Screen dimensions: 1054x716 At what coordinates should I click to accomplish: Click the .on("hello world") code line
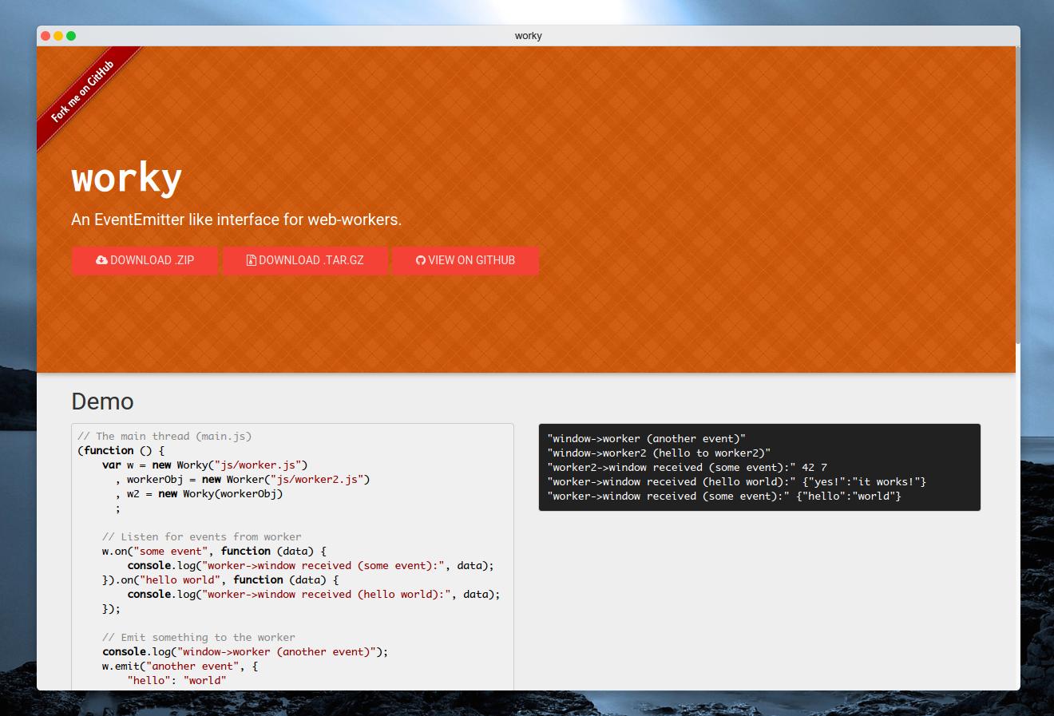(220, 580)
